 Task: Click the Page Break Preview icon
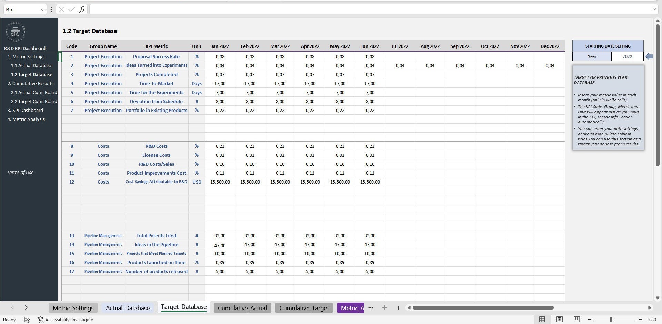576,320
